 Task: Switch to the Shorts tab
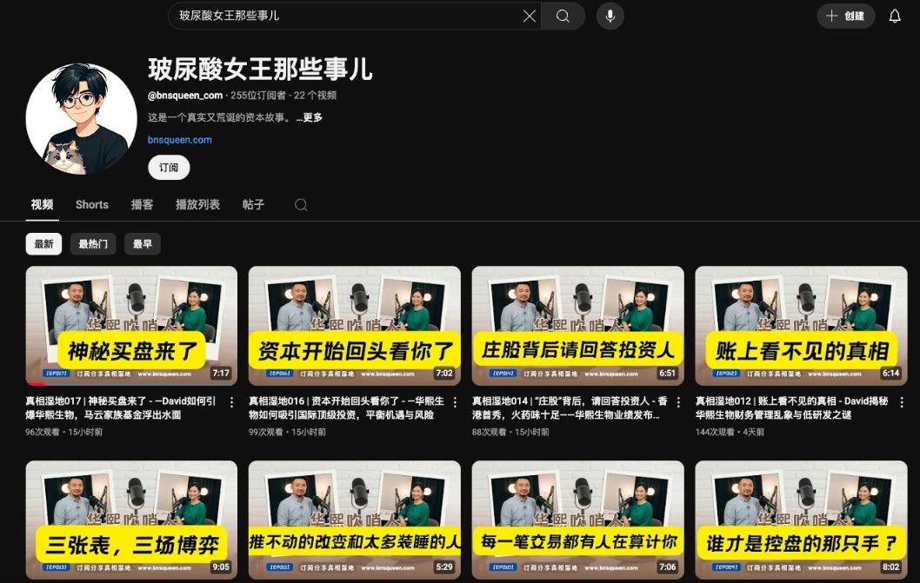[x=92, y=205]
